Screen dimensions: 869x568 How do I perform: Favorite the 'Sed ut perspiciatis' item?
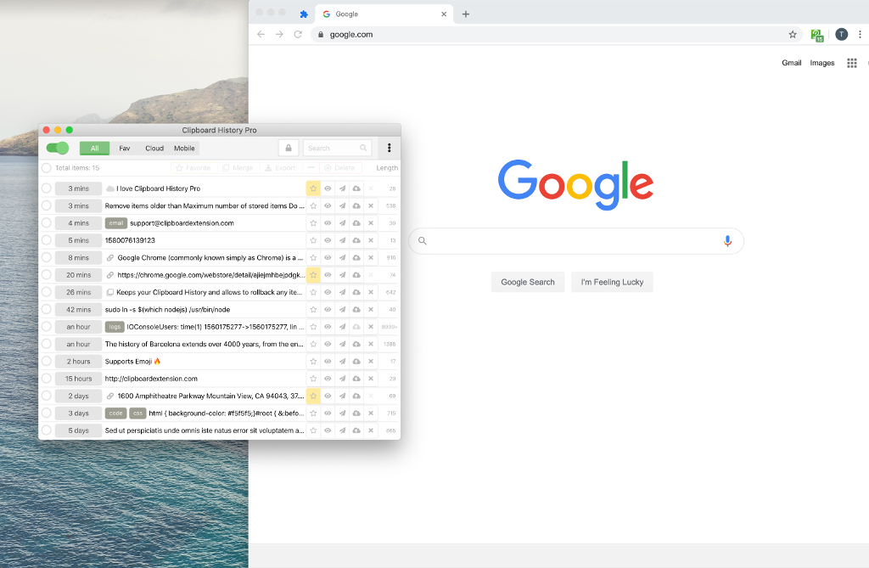click(x=313, y=430)
